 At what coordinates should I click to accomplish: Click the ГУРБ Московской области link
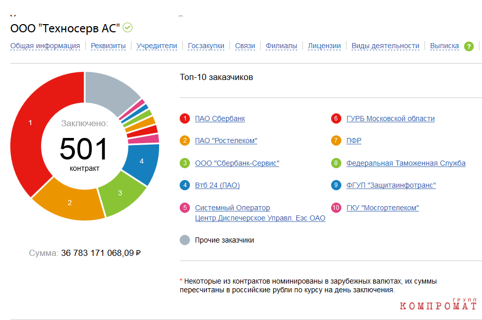pos(390,118)
